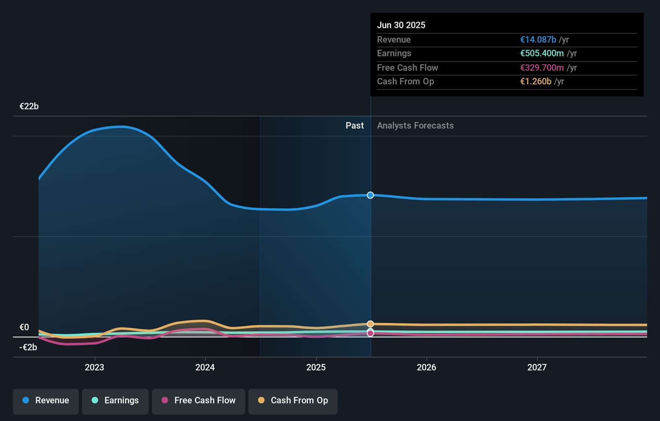Switch to the Analysts Forecasts section
This screenshot has height=421, width=660.
(415, 125)
